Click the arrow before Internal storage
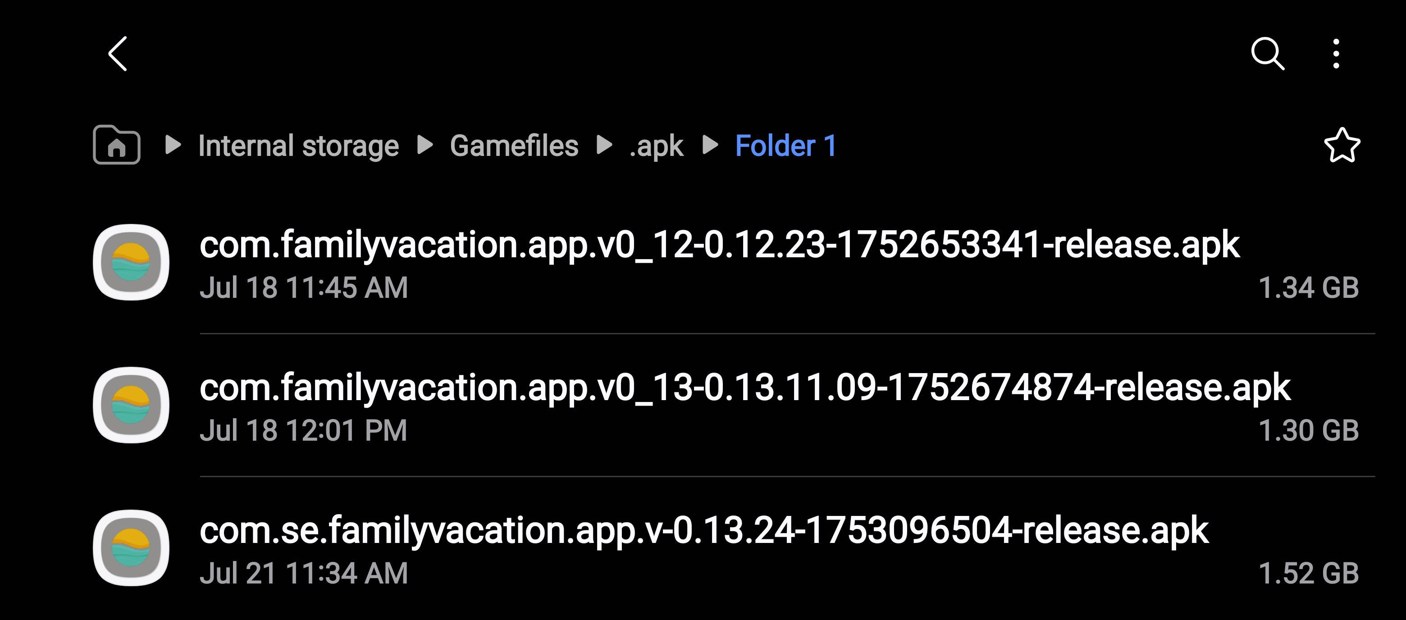Viewport: 1406px width, 620px height. pyautogui.click(x=173, y=145)
